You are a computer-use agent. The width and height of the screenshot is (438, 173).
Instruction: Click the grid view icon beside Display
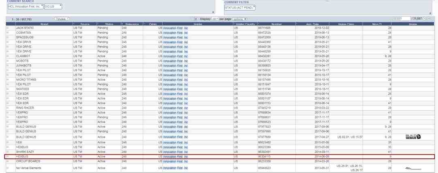[196, 19]
